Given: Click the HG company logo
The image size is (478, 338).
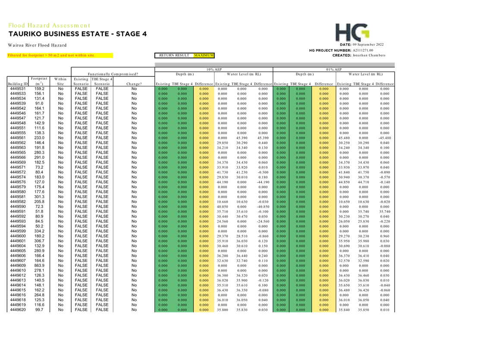Looking at the screenshot, I should click(352, 33).
